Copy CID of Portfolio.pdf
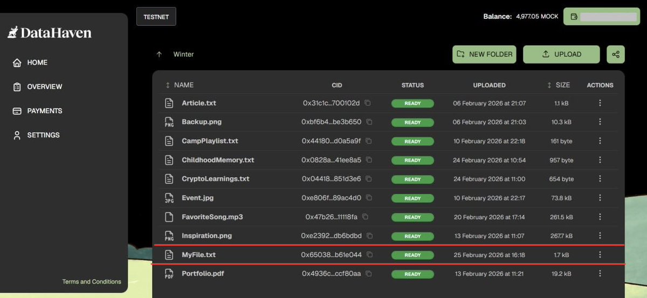Viewport: 647px width, 298px height. (368, 274)
